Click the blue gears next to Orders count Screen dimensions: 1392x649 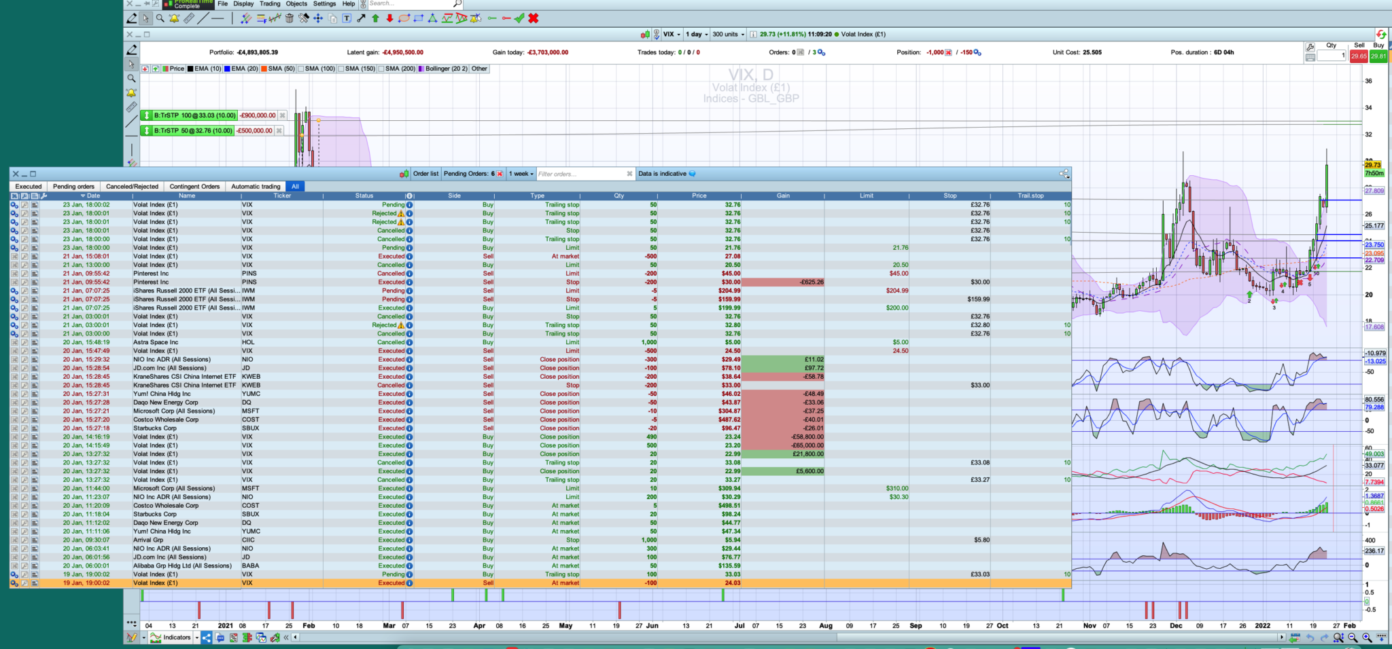(821, 52)
